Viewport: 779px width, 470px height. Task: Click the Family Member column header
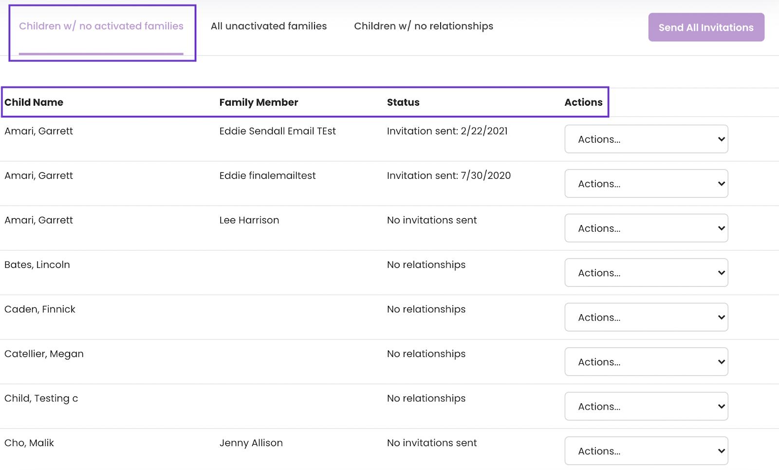coord(259,102)
